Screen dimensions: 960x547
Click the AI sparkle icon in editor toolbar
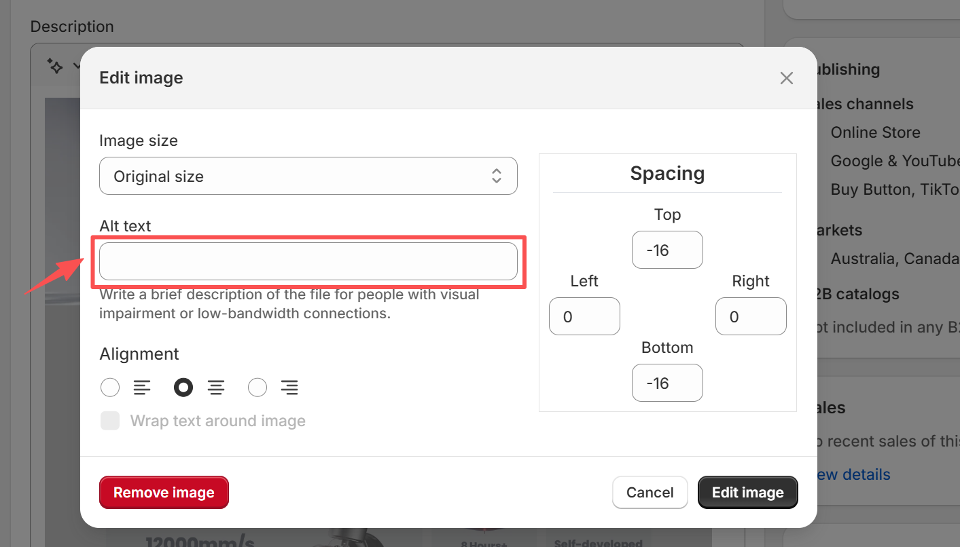pos(54,66)
